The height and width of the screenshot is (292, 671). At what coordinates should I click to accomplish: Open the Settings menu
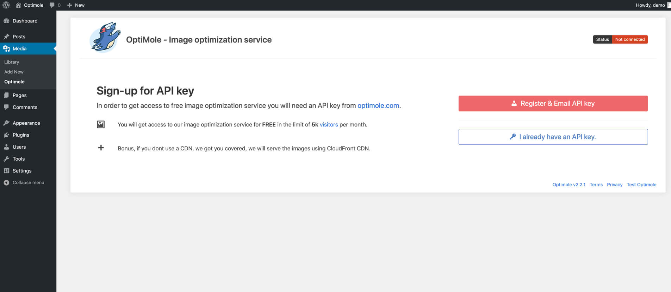tap(28, 171)
